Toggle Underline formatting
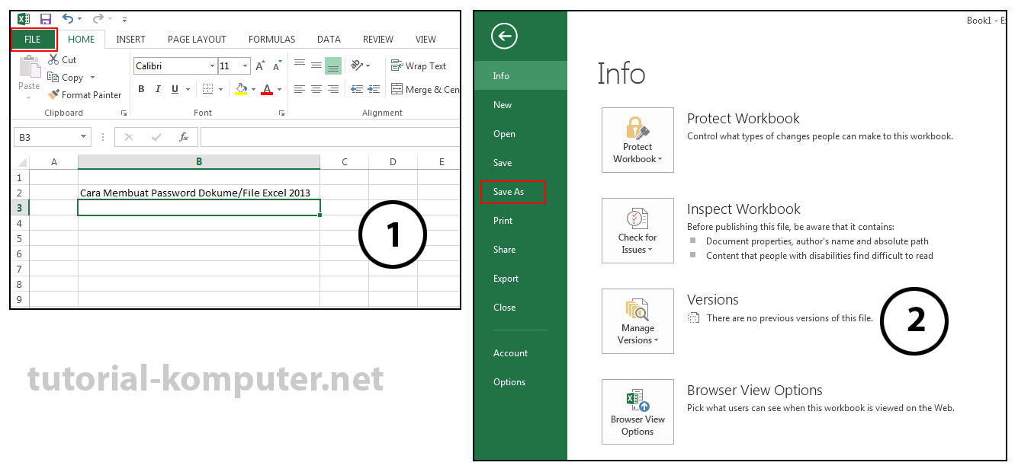The height and width of the screenshot is (472, 1018). [x=175, y=89]
